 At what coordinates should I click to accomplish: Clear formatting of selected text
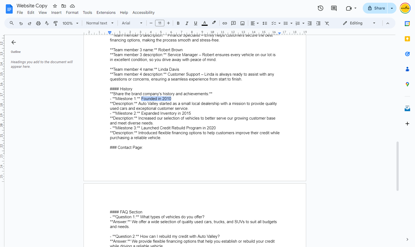click(327, 23)
